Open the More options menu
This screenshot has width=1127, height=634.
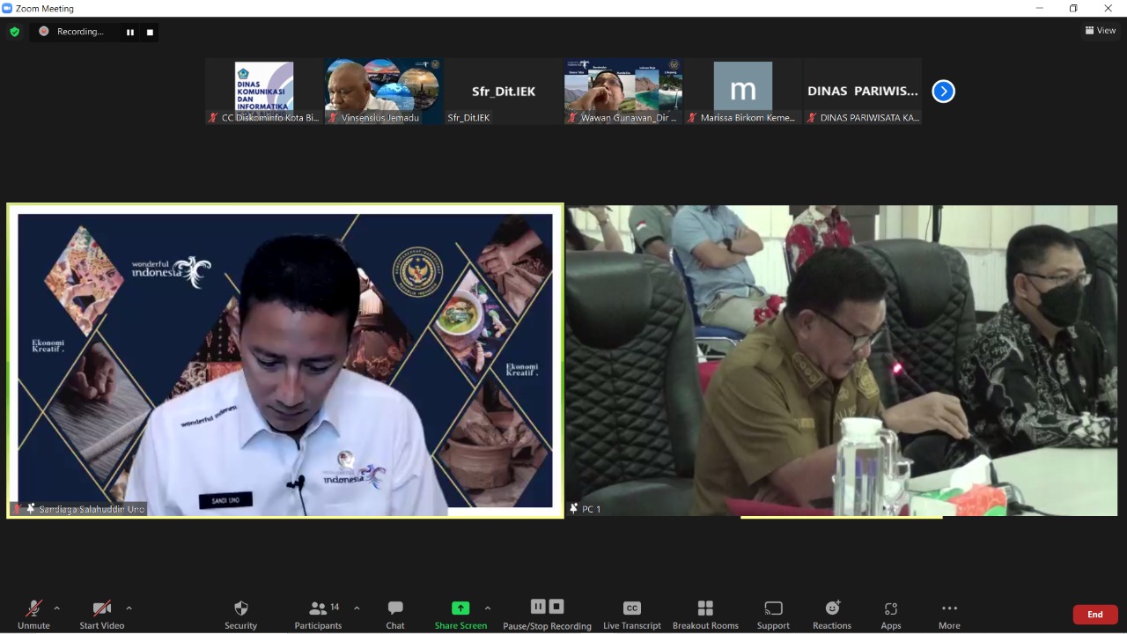[949, 614]
